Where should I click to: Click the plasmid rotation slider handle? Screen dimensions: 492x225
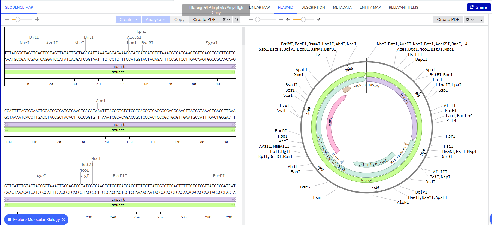click(303, 19)
